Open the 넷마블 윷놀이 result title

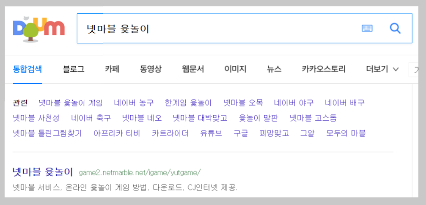coord(43,172)
